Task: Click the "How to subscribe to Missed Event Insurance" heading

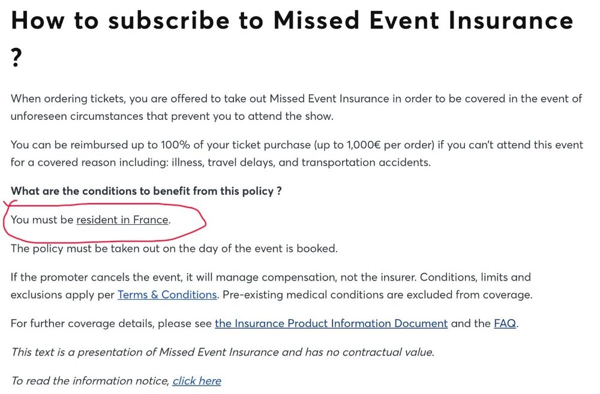Action: (x=292, y=20)
